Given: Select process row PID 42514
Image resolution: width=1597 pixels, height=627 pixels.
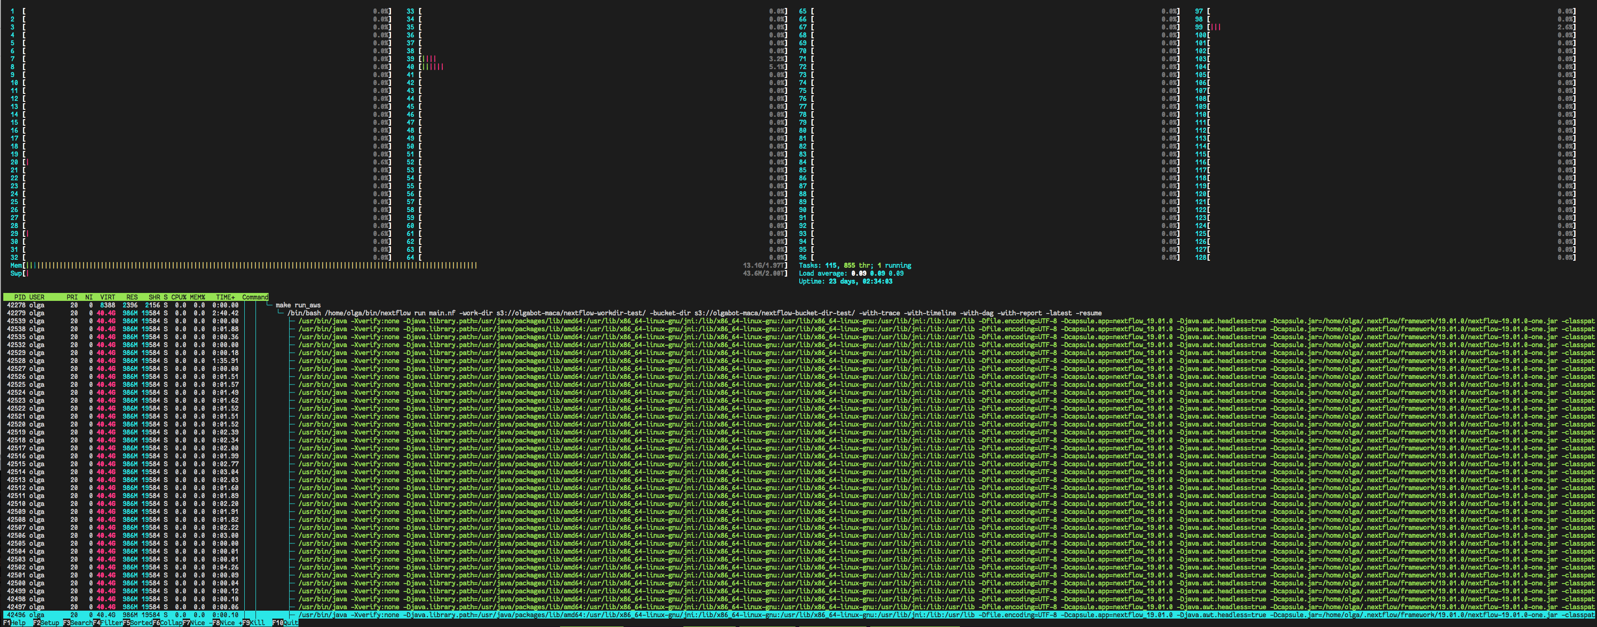Looking at the screenshot, I should coord(799,472).
